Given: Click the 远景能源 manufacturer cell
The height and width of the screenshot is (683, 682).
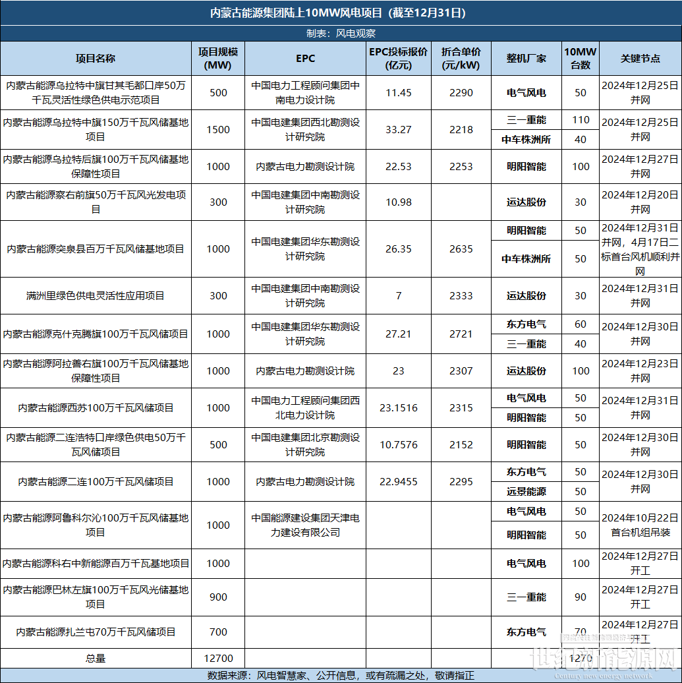Looking at the screenshot, I should 526,491.
